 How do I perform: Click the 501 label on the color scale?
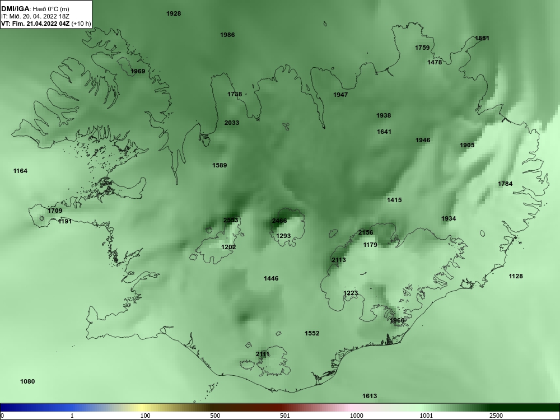coord(286,416)
